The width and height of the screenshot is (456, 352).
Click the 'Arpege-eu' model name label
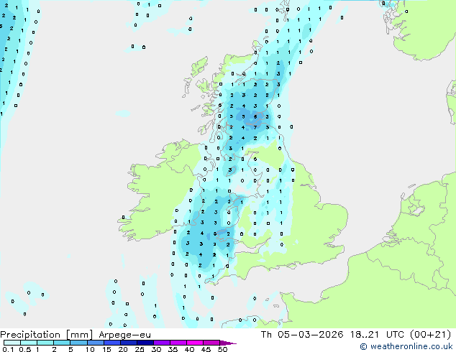pyautogui.click(x=124, y=335)
